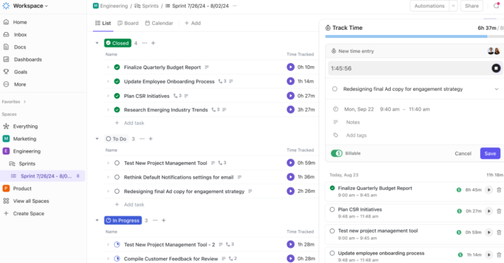Toggle status circle of Test New Project Management Tool
This screenshot has width=504, height=263.
click(117, 163)
